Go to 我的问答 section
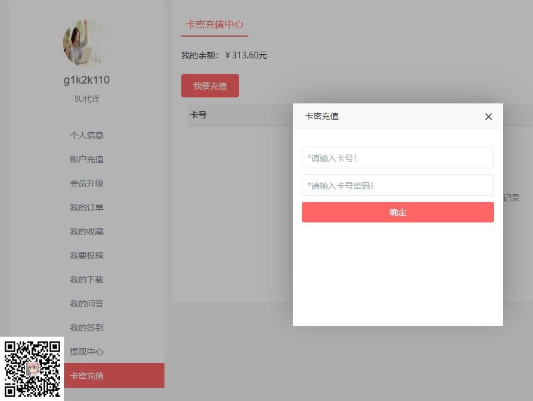Viewport: 533px width, 401px height. [85, 304]
